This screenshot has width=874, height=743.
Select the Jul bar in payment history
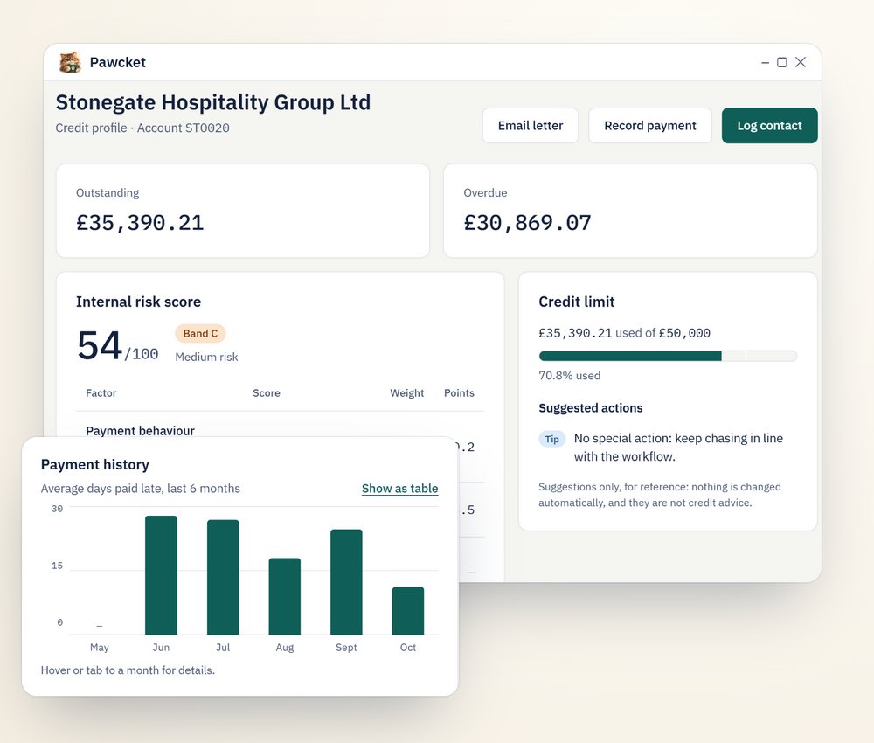pos(223,578)
